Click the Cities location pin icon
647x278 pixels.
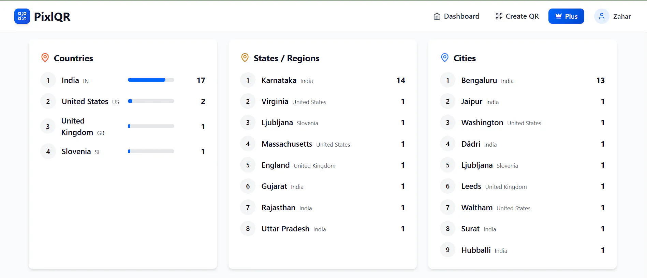click(445, 58)
